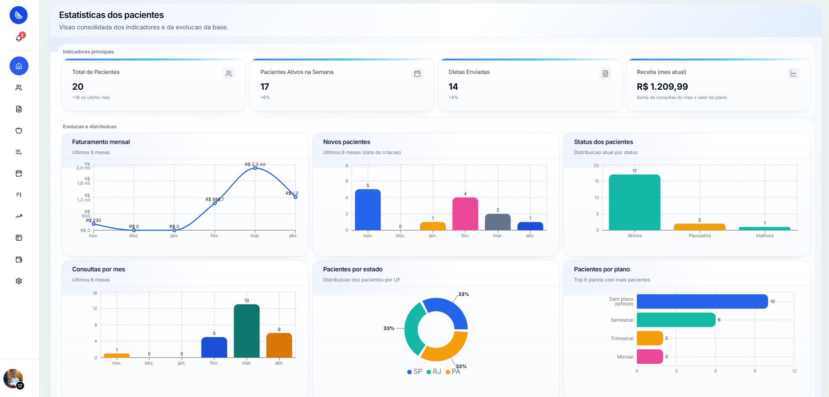This screenshot has height=397, width=829.
Task: Click the user profile avatar
Action: [13, 379]
